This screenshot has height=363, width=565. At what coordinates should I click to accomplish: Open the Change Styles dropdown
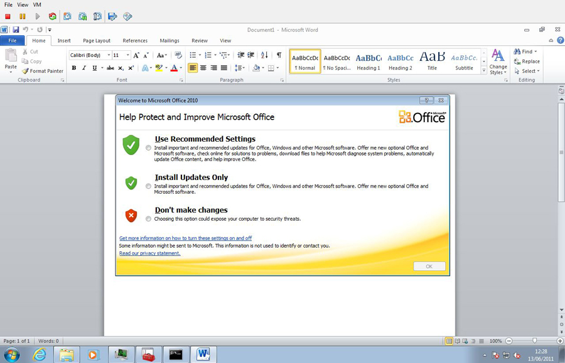pos(498,62)
